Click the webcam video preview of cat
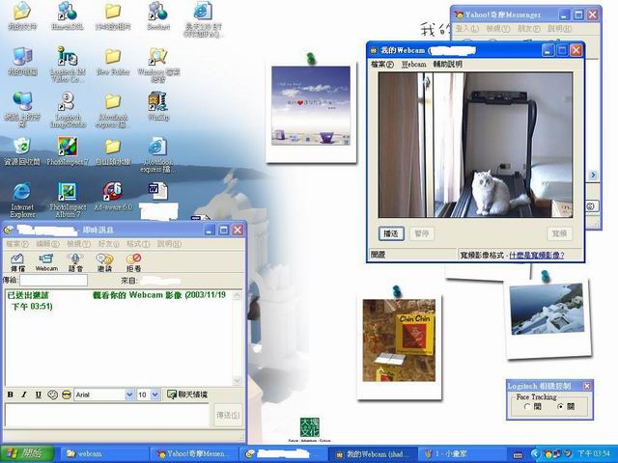 tap(475, 145)
